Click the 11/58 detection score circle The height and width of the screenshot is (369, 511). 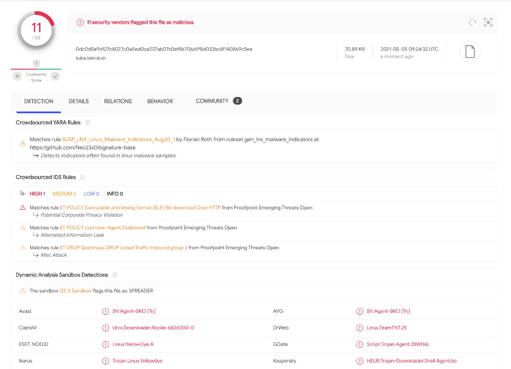(36, 31)
